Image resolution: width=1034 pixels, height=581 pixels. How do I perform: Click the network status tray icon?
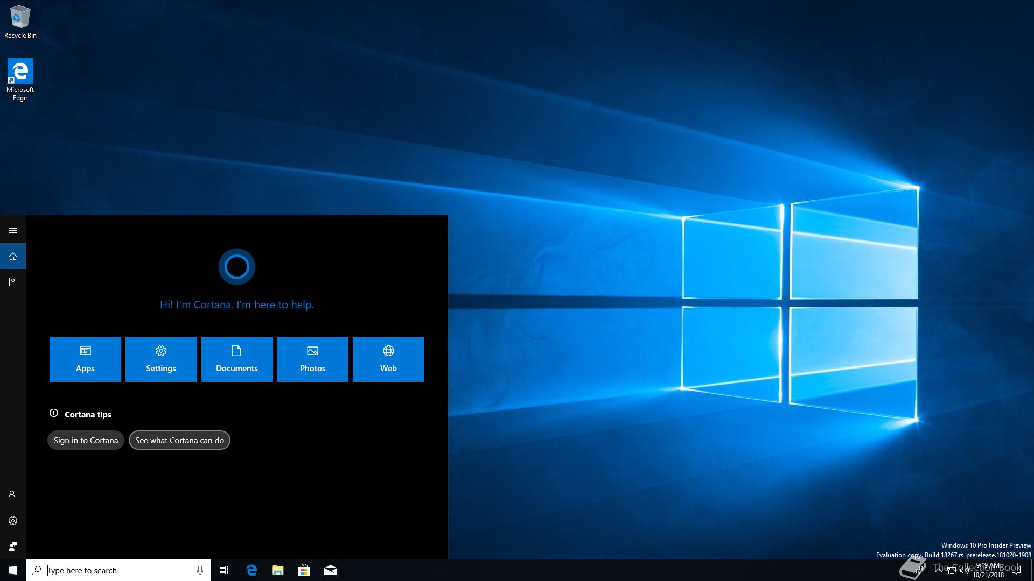point(952,570)
